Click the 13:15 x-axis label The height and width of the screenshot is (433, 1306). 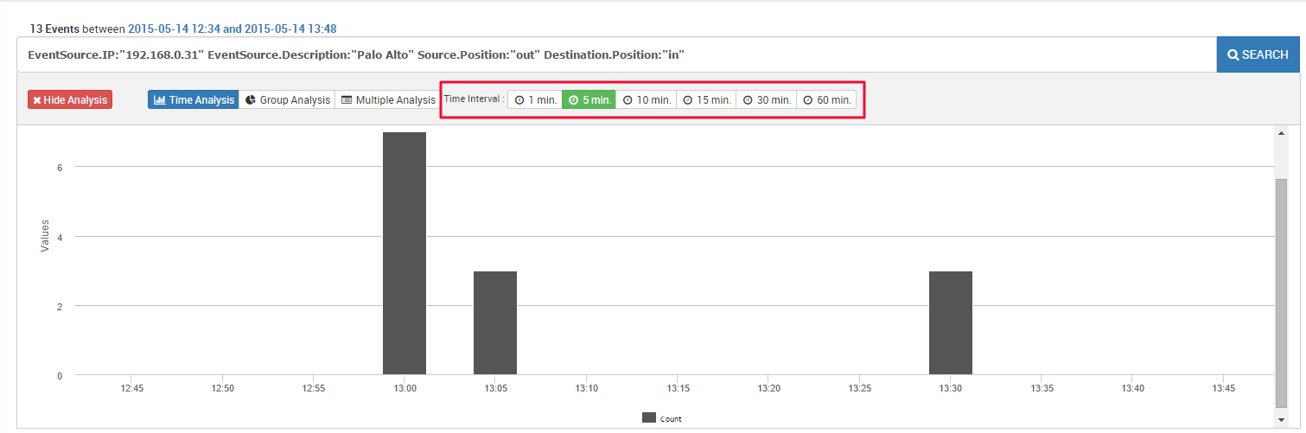[x=678, y=389]
